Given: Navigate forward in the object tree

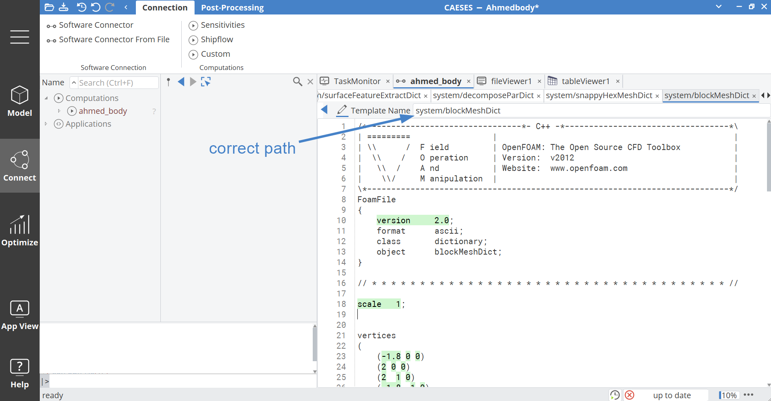Looking at the screenshot, I should [193, 82].
